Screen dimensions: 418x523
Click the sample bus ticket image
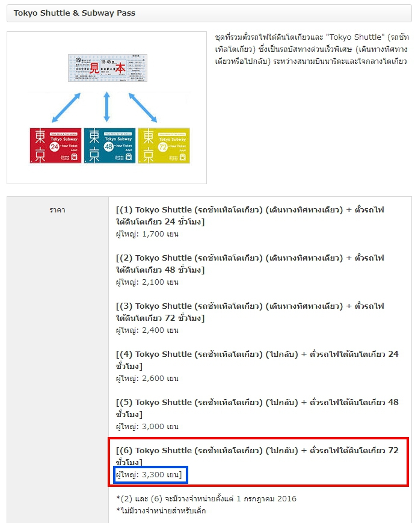pyautogui.click(x=108, y=68)
